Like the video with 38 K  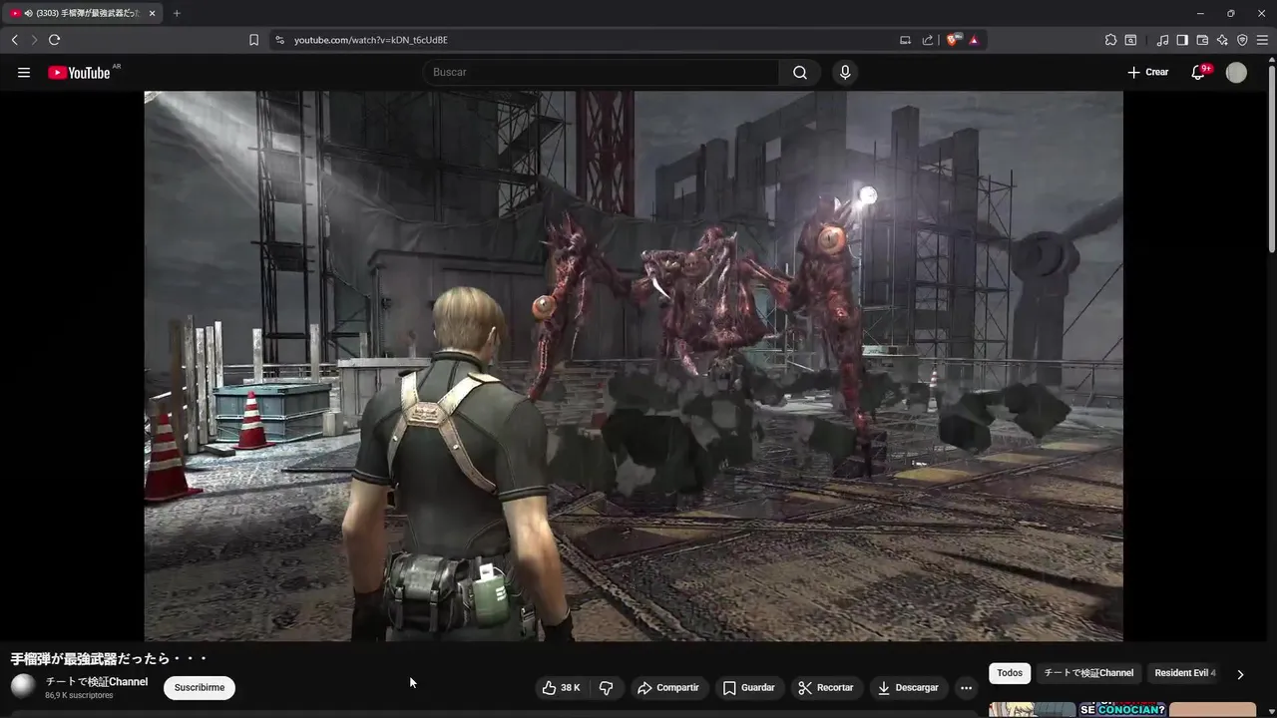[x=561, y=687]
